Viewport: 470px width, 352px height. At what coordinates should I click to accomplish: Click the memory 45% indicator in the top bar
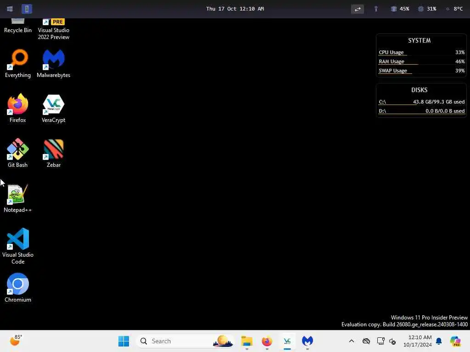[400, 9]
